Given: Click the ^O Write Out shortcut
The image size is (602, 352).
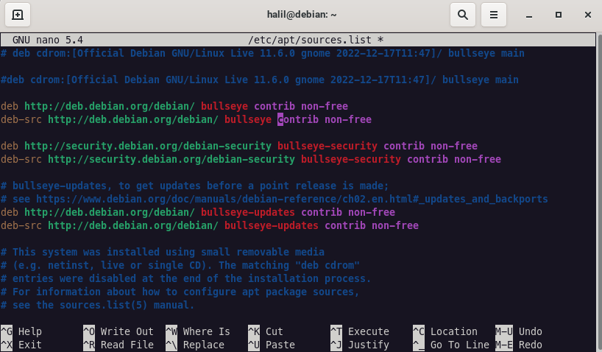Looking at the screenshot, I should (x=118, y=331).
